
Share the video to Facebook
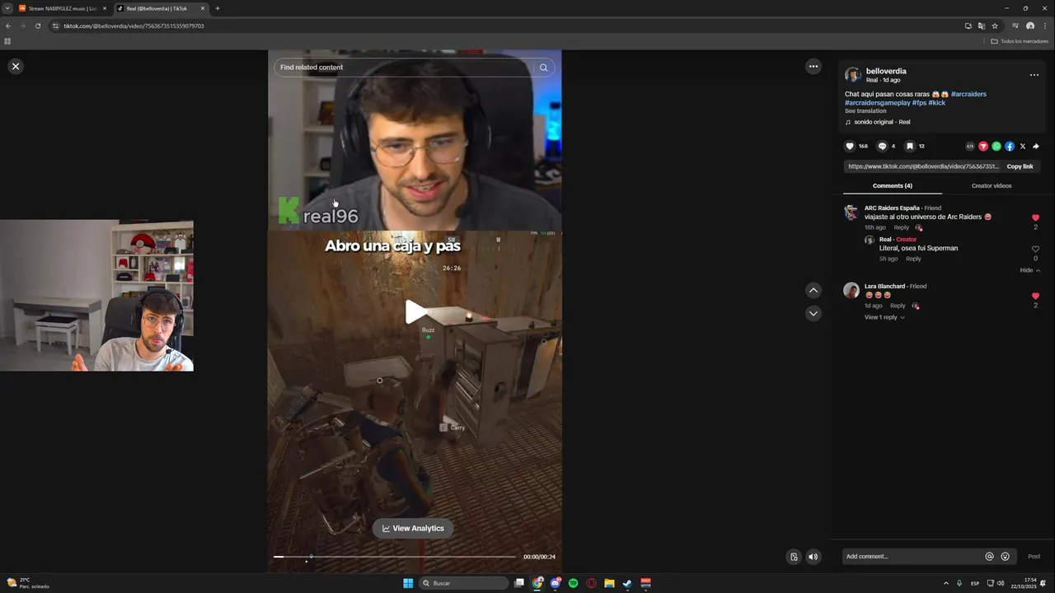pos(1010,146)
